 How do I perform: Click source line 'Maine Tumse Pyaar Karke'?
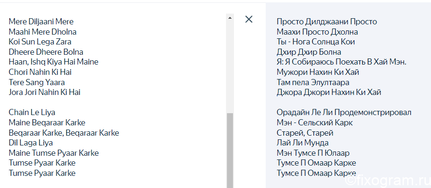tap(54, 153)
